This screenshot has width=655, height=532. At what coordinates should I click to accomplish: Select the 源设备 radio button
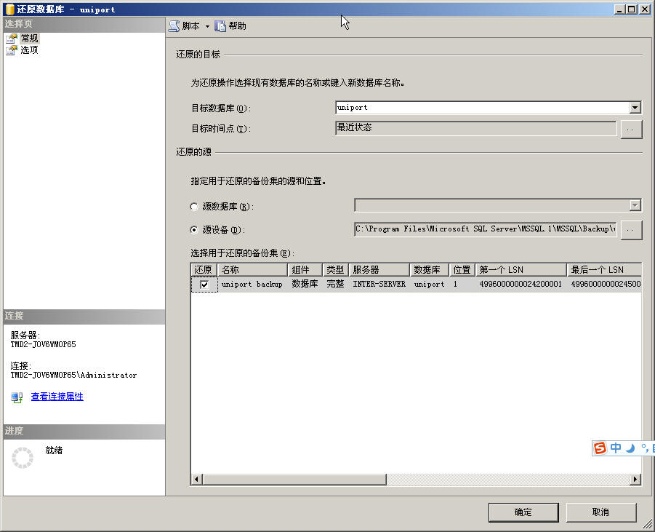[x=194, y=229]
